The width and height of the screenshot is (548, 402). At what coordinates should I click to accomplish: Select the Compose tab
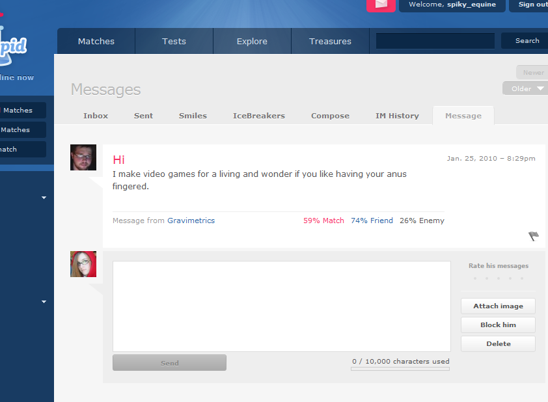(330, 116)
